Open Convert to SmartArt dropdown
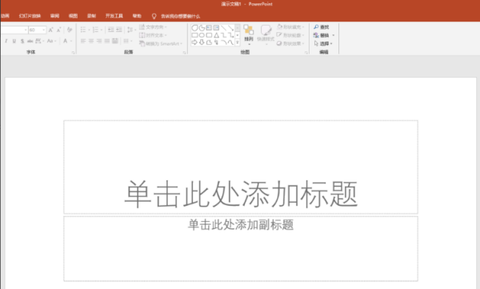 click(161, 43)
